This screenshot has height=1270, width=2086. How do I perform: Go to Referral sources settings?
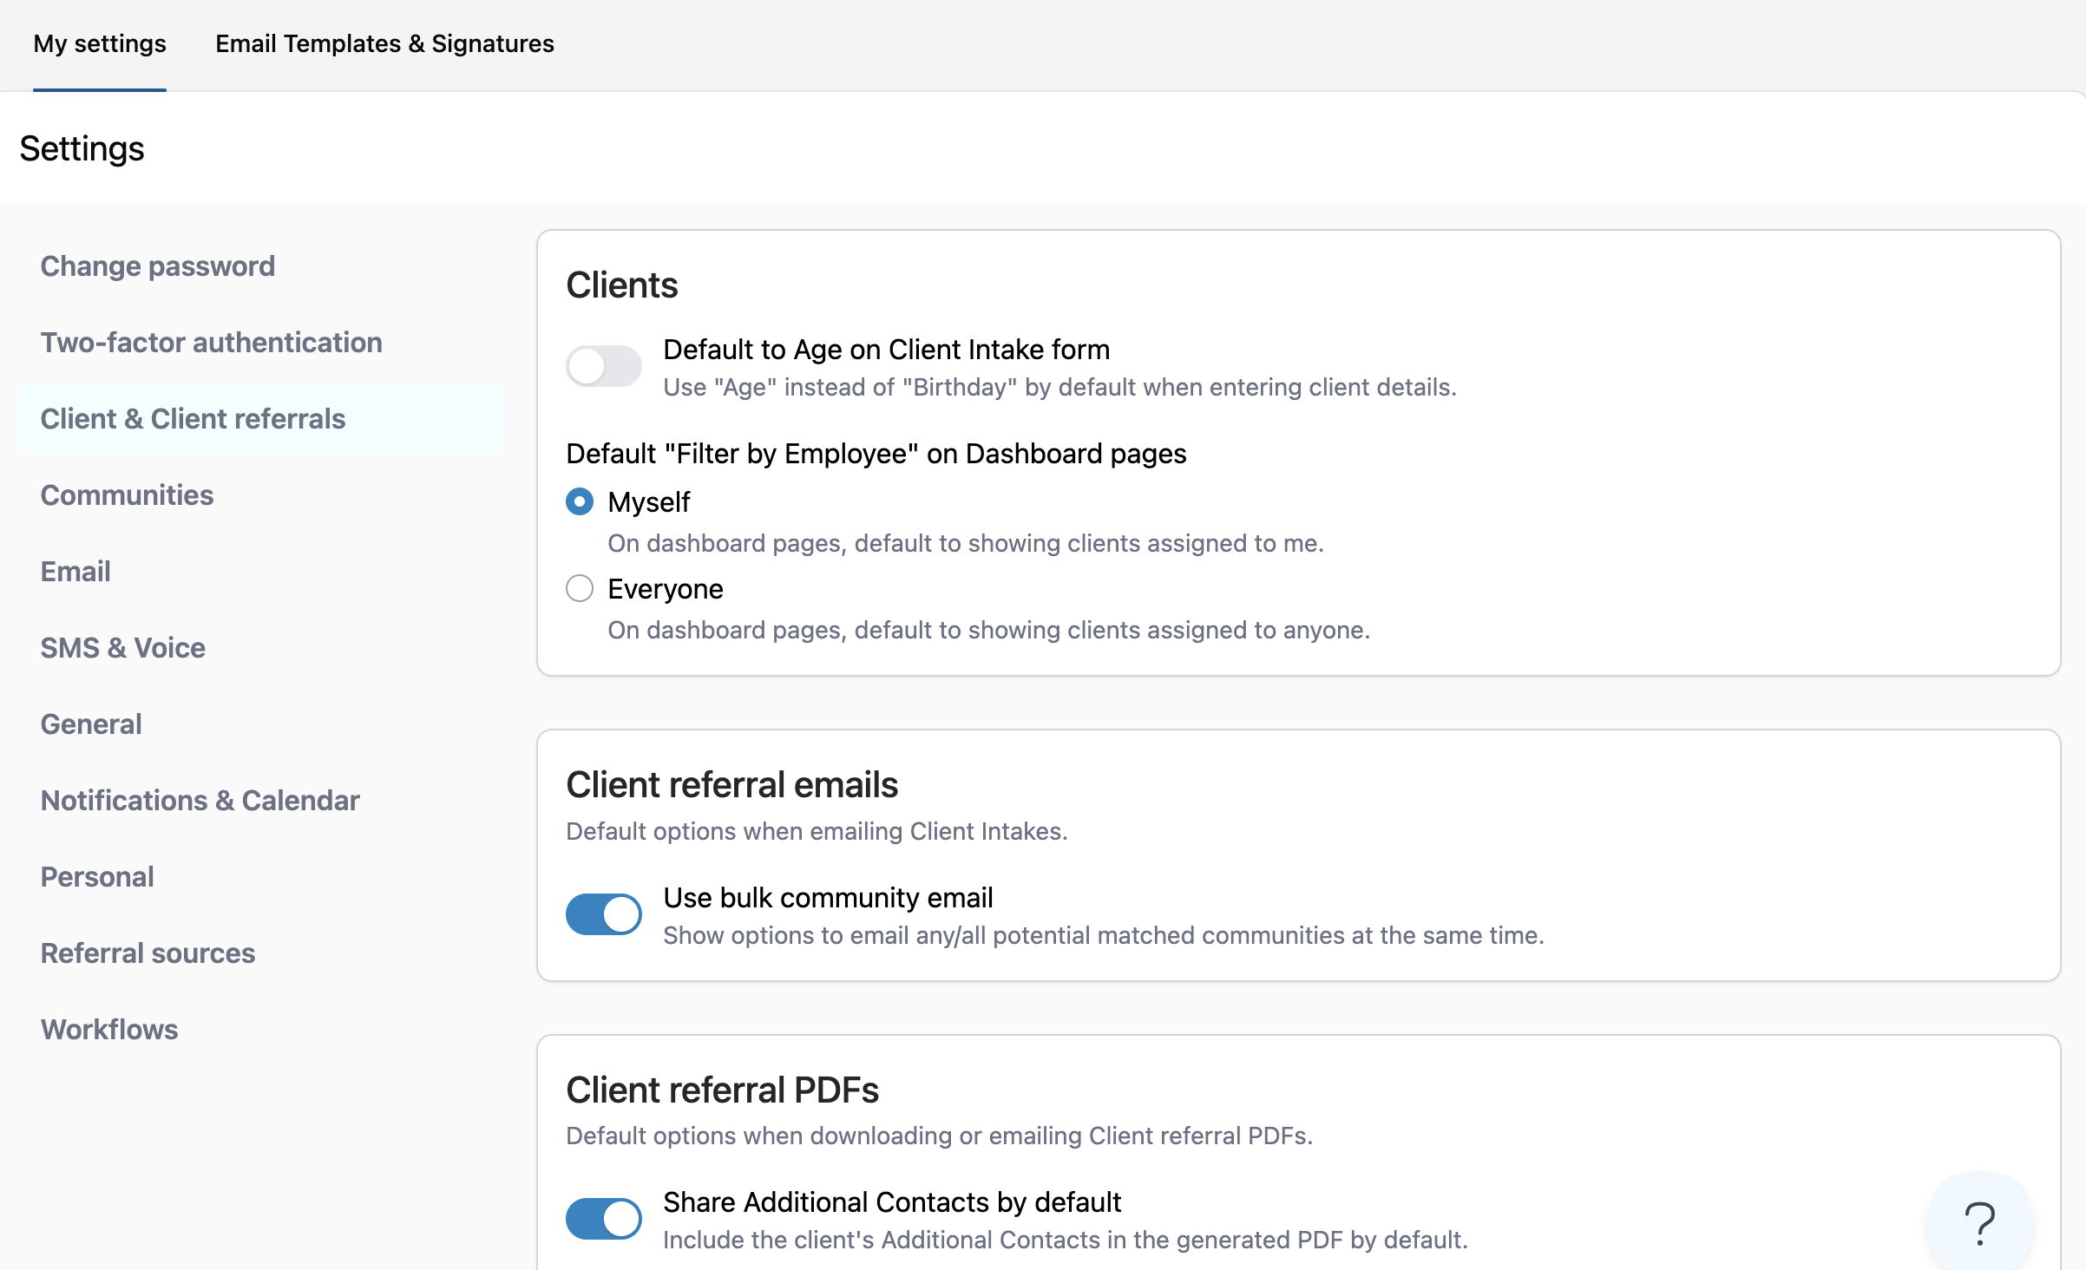pyautogui.click(x=148, y=952)
